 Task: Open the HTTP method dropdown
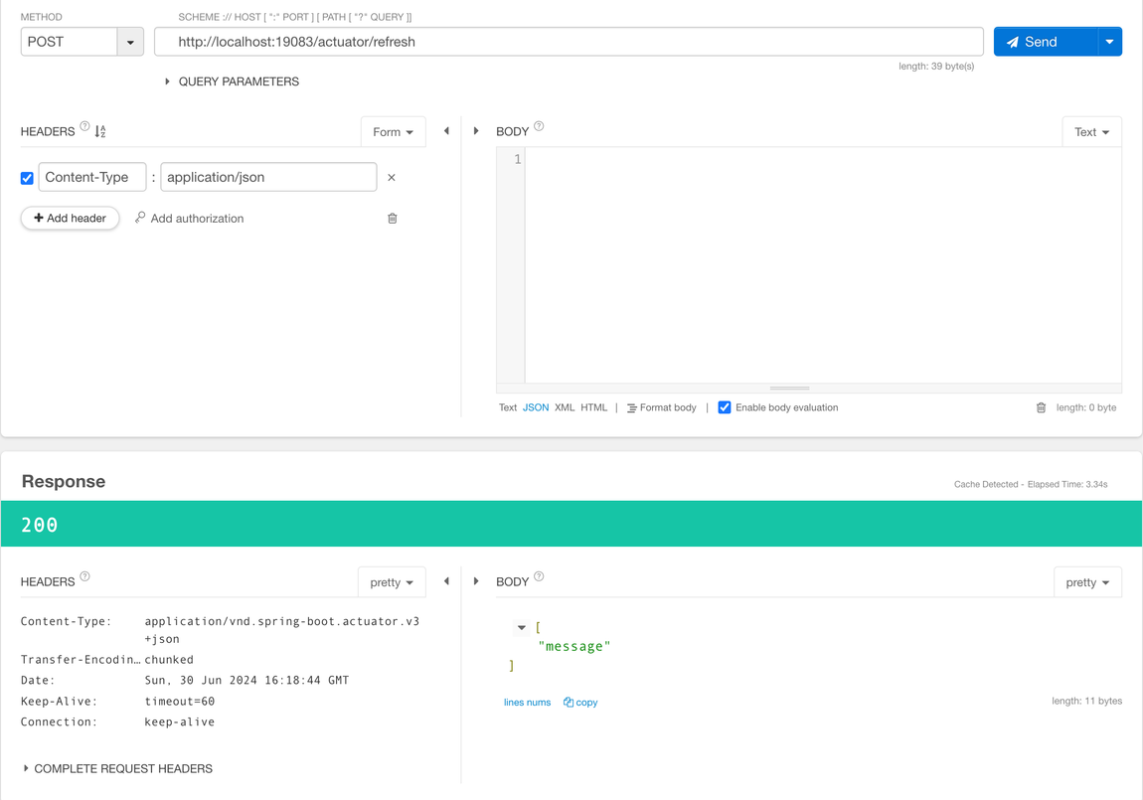point(130,42)
